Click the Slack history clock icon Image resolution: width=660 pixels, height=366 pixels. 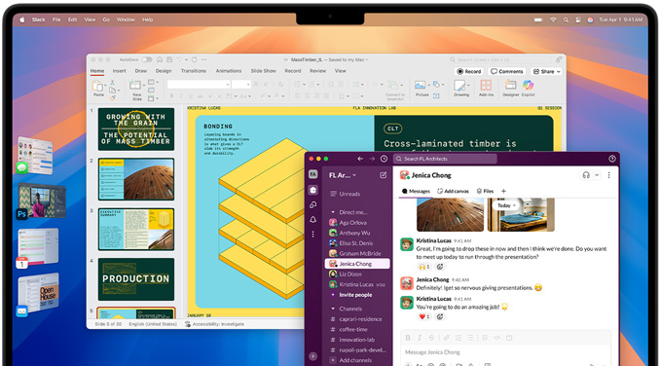click(384, 159)
